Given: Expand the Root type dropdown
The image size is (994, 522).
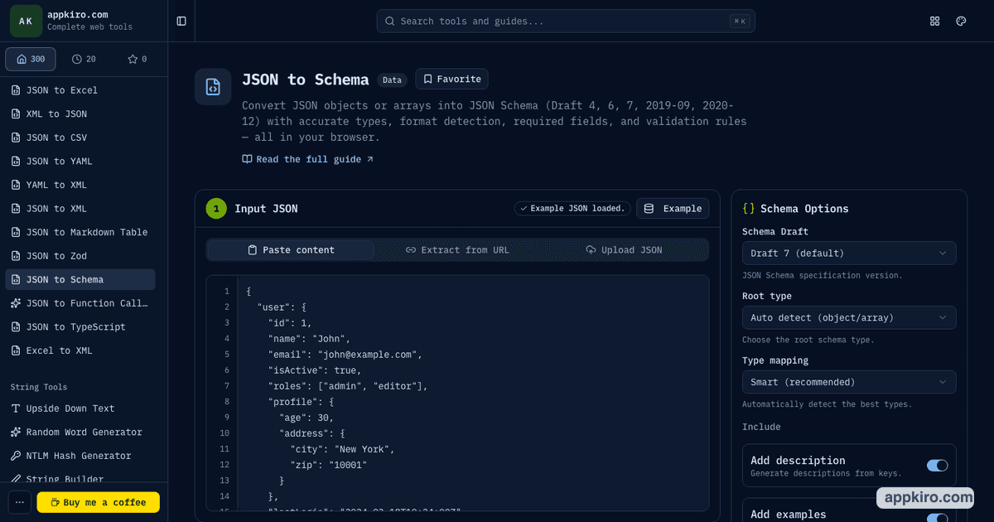Looking at the screenshot, I should (x=849, y=317).
